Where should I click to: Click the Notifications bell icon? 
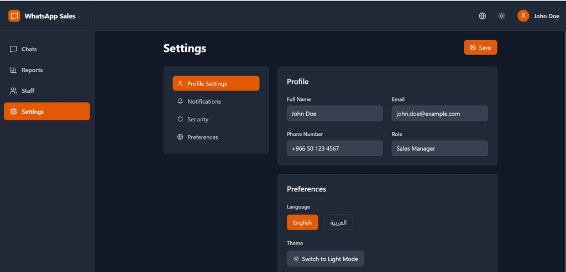[x=180, y=102]
